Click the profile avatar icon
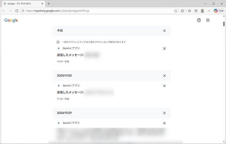Image resolution: width=226 pixels, height=144 pixels. coord(202,11)
